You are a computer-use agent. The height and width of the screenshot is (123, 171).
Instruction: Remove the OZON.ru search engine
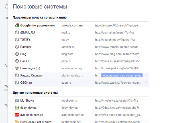(x=146, y=82)
